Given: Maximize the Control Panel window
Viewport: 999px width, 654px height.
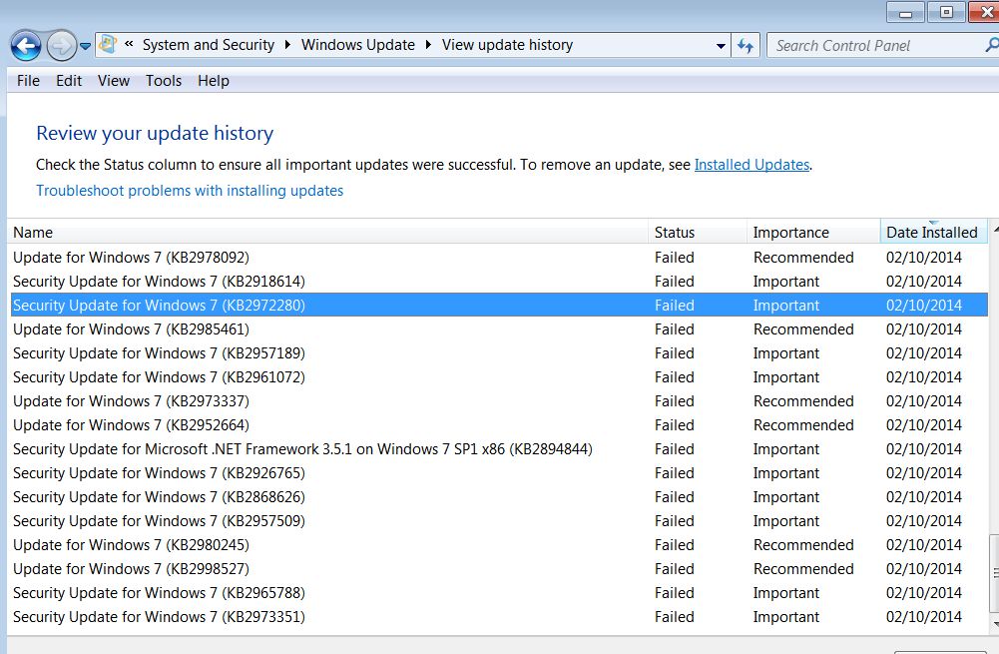Looking at the screenshot, I should (946, 12).
